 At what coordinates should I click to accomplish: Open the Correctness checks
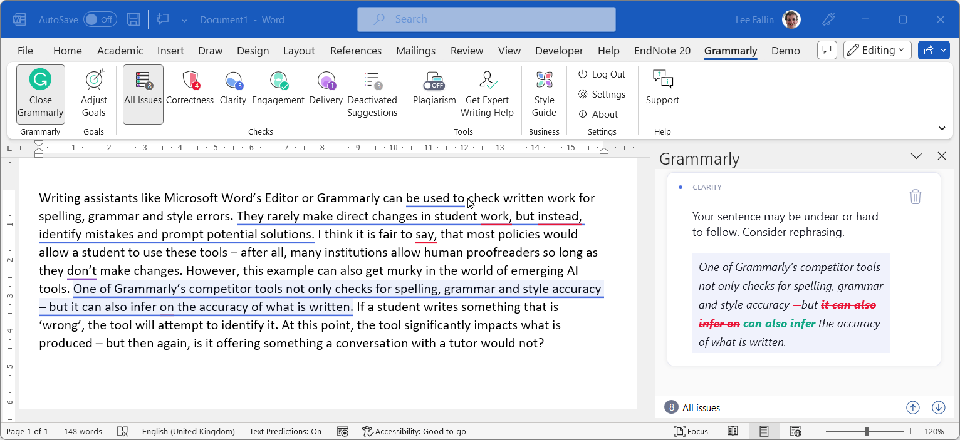click(x=190, y=88)
